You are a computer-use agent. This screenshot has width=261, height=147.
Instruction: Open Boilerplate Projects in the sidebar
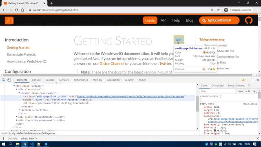click(x=21, y=54)
